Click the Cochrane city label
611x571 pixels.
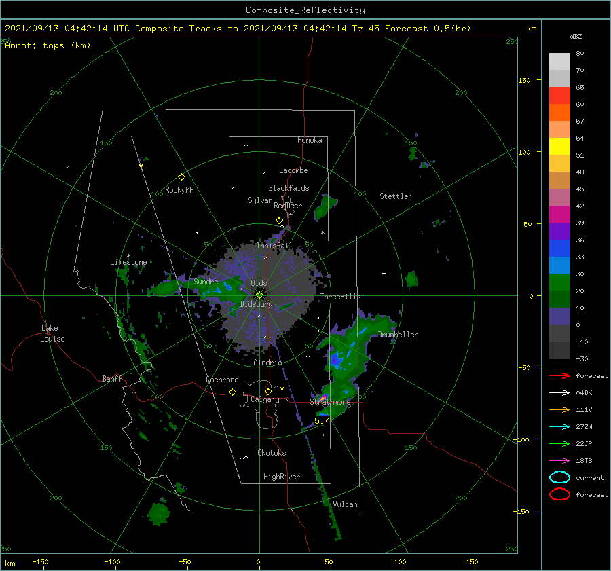click(x=222, y=380)
